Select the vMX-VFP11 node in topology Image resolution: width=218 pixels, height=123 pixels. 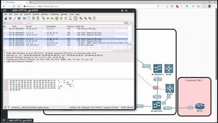pyautogui.click(x=158, y=68)
